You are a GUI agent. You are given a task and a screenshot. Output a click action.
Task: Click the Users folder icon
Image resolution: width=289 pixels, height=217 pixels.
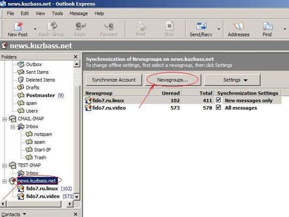click(21, 111)
